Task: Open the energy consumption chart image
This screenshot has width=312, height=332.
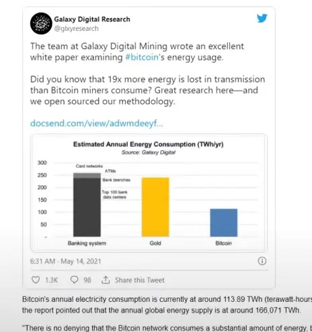Action: [149, 193]
